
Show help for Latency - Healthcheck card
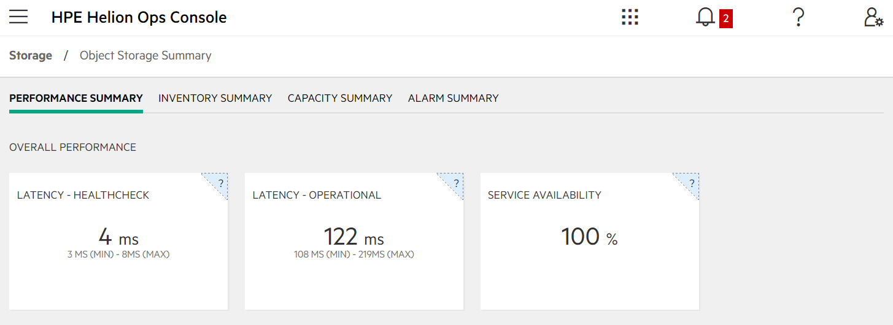pos(219,183)
